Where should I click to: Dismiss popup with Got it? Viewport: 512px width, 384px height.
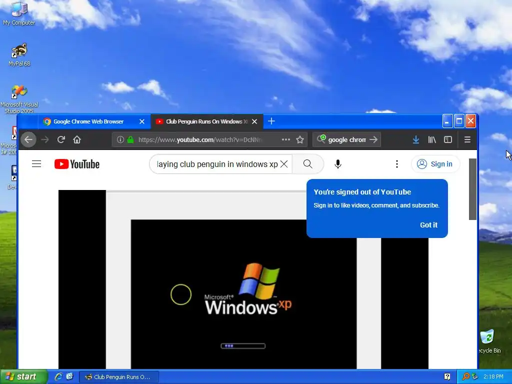click(x=428, y=225)
